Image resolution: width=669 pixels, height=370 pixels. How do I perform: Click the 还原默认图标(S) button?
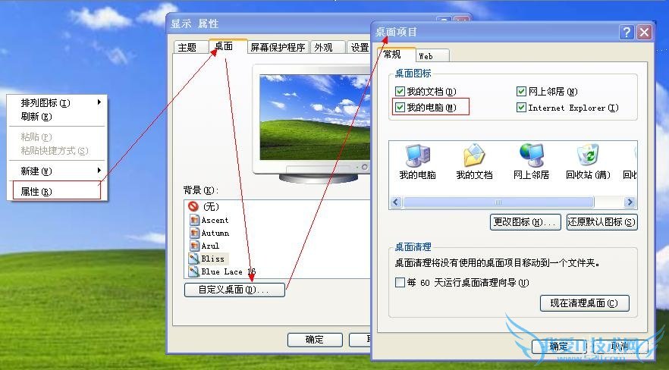[602, 222]
